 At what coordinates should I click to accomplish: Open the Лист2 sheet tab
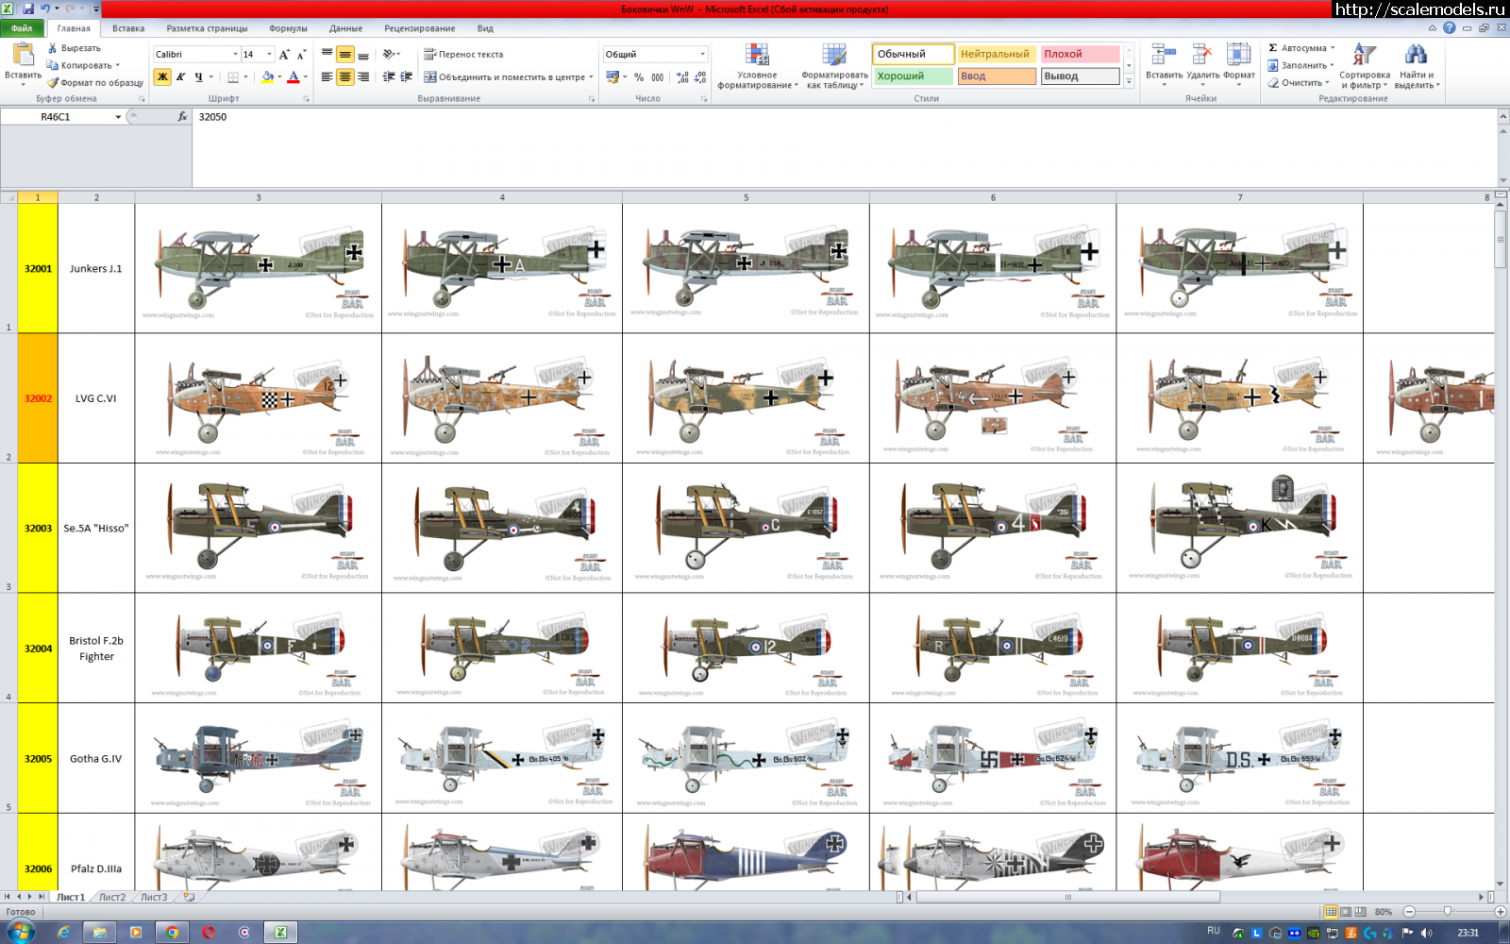coord(112,897)
